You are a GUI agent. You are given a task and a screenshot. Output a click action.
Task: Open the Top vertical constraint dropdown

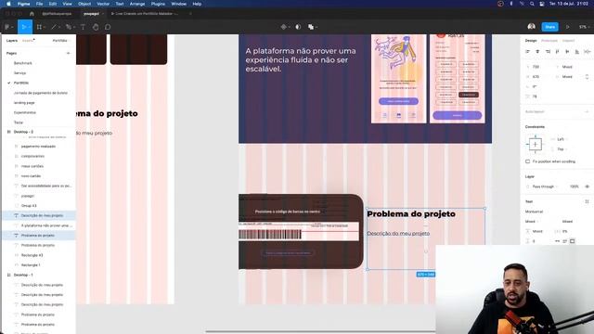click(562, 149)
